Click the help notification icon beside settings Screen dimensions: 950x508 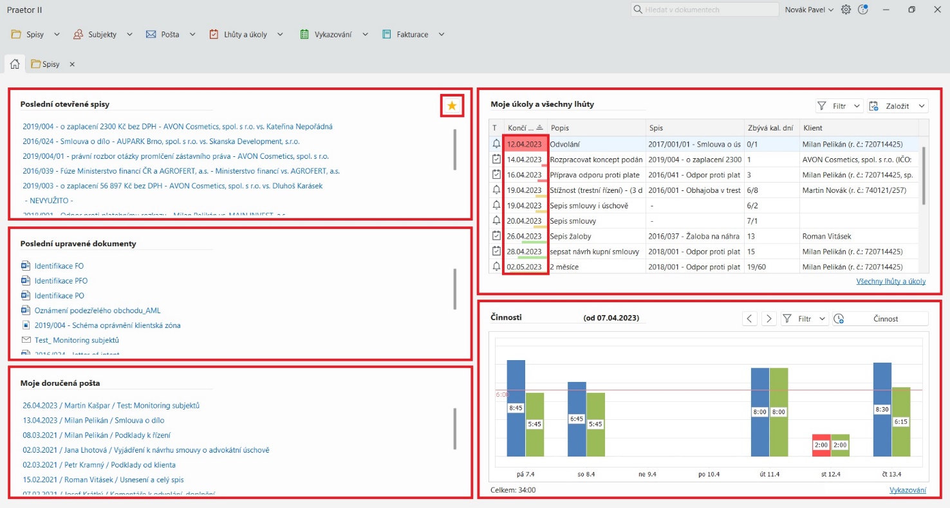(863, 10)
